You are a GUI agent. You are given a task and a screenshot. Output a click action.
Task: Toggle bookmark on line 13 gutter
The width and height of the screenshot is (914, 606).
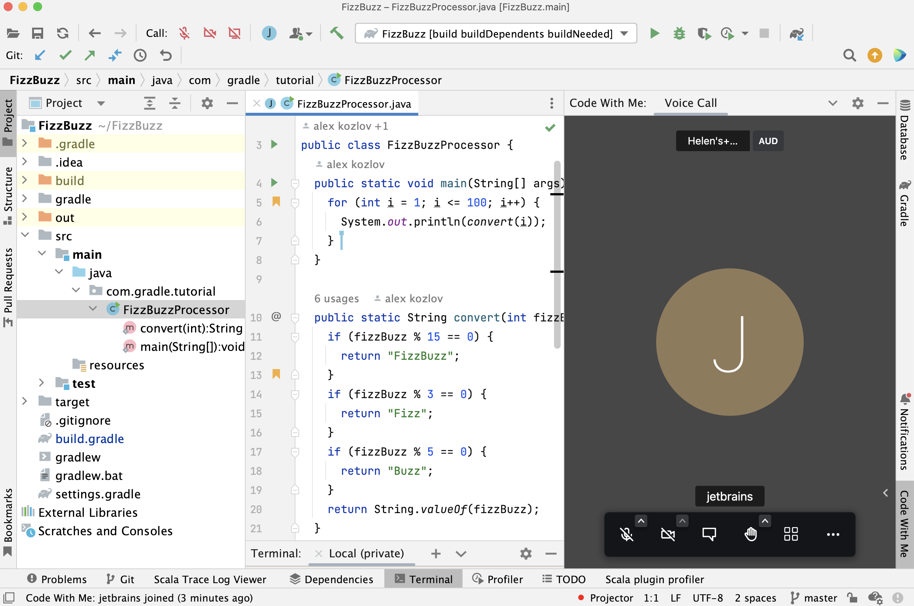(276, 374)
